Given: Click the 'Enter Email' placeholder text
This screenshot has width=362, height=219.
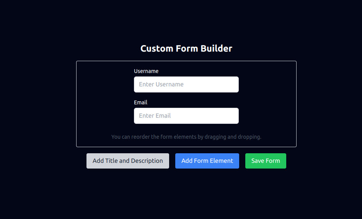Looking at the screenshot, I should (155, 116).
